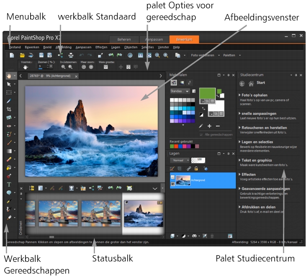Click the red recent color swatch
Image resolution: width=306 pixels, height=279 pixels.
(x=176, y=147)
